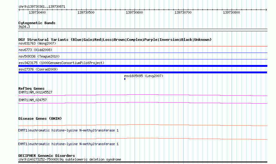Screen dimensions: 276x164
Task: Click the lower orange OMIM gene line
Action: (x=143, y=139)
